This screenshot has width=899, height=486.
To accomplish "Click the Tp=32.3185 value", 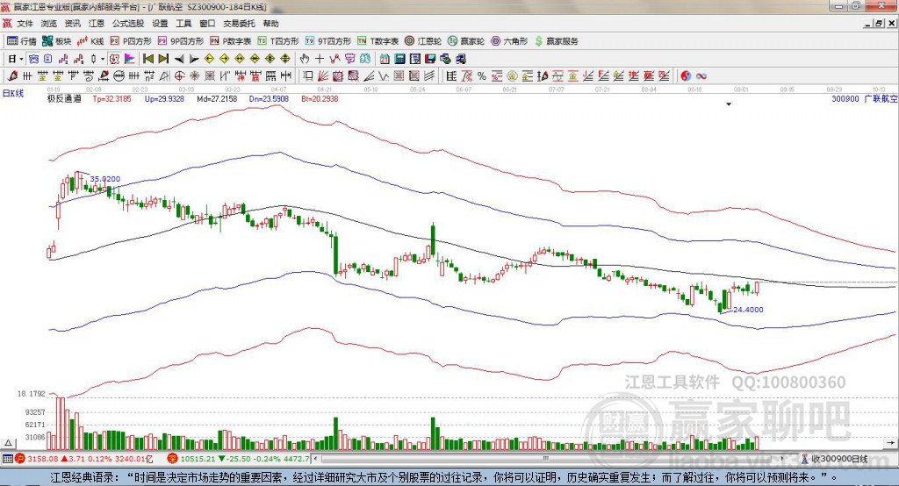I will (x=111, y=98).
